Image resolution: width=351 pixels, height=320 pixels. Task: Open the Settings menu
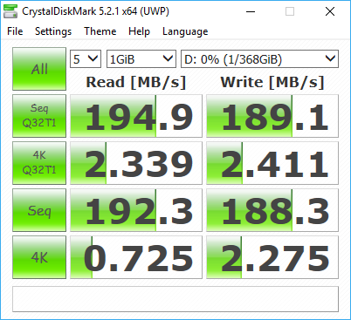(x=53, y=31)
